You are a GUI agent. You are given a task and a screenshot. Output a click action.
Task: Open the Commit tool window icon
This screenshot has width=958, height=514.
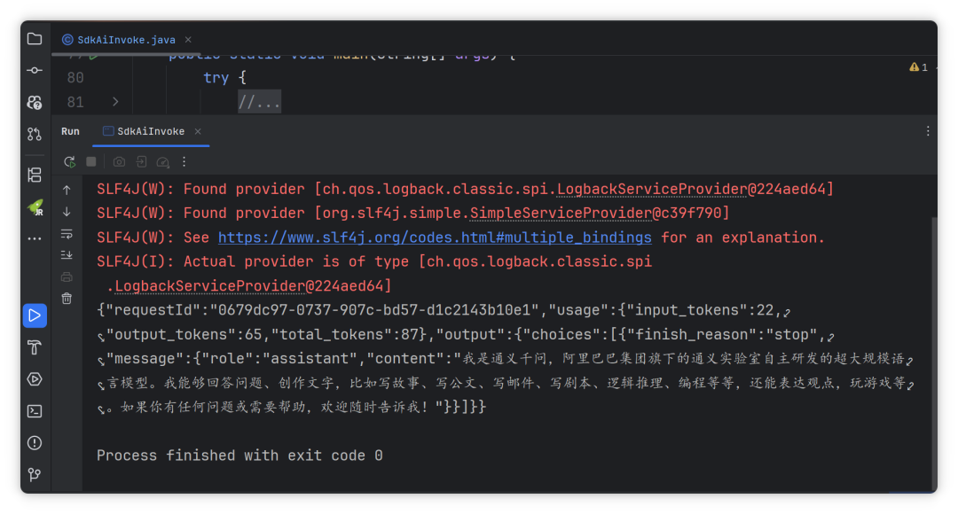pos(35,70)
